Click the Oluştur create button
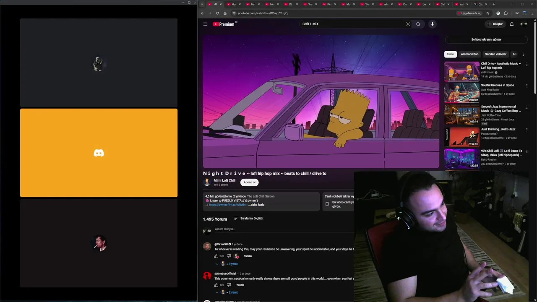The image size is (537, 302). point(495,24)
